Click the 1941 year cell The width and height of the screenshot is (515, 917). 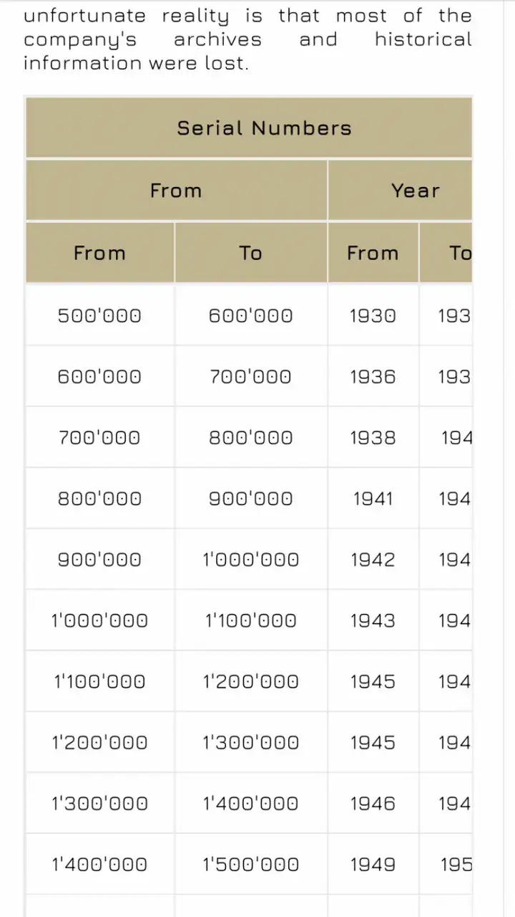click(373, 499)
